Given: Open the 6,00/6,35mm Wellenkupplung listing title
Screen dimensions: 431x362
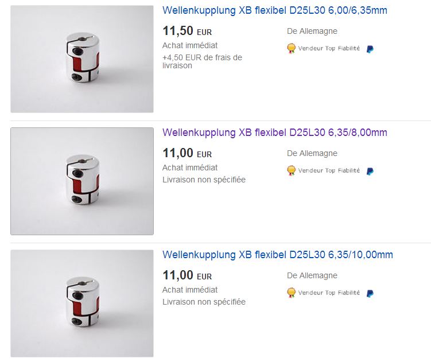Looking at the screenshot, I should tap(274, 10).
